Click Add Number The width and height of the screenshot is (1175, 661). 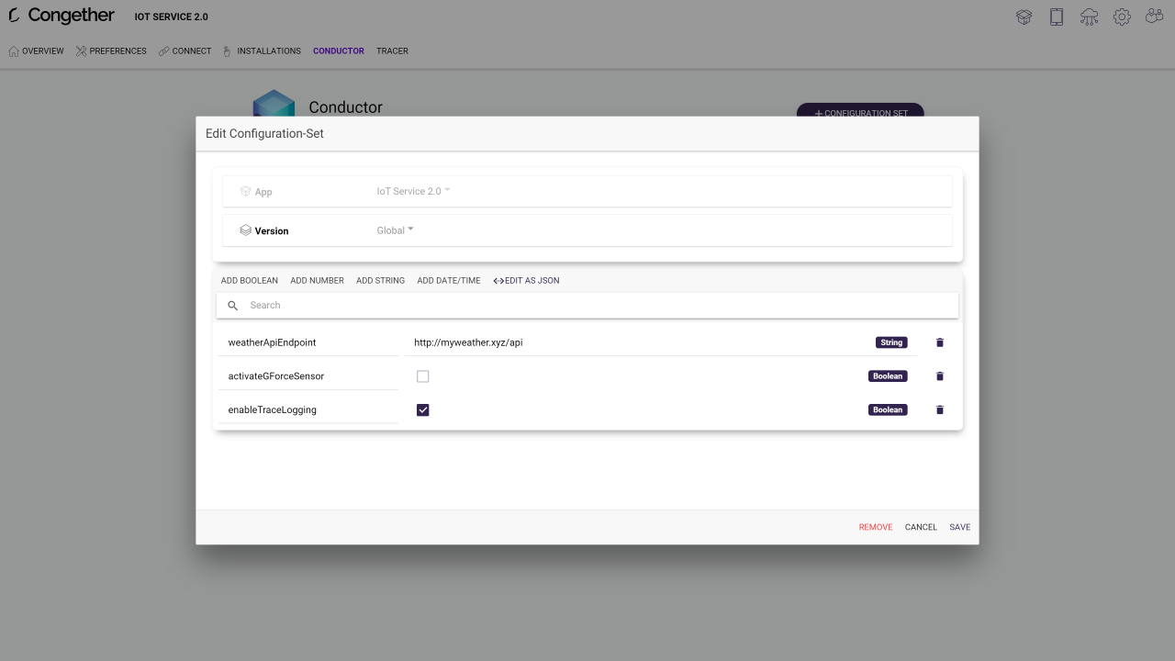pyautogui.click(x=318, y=281)
